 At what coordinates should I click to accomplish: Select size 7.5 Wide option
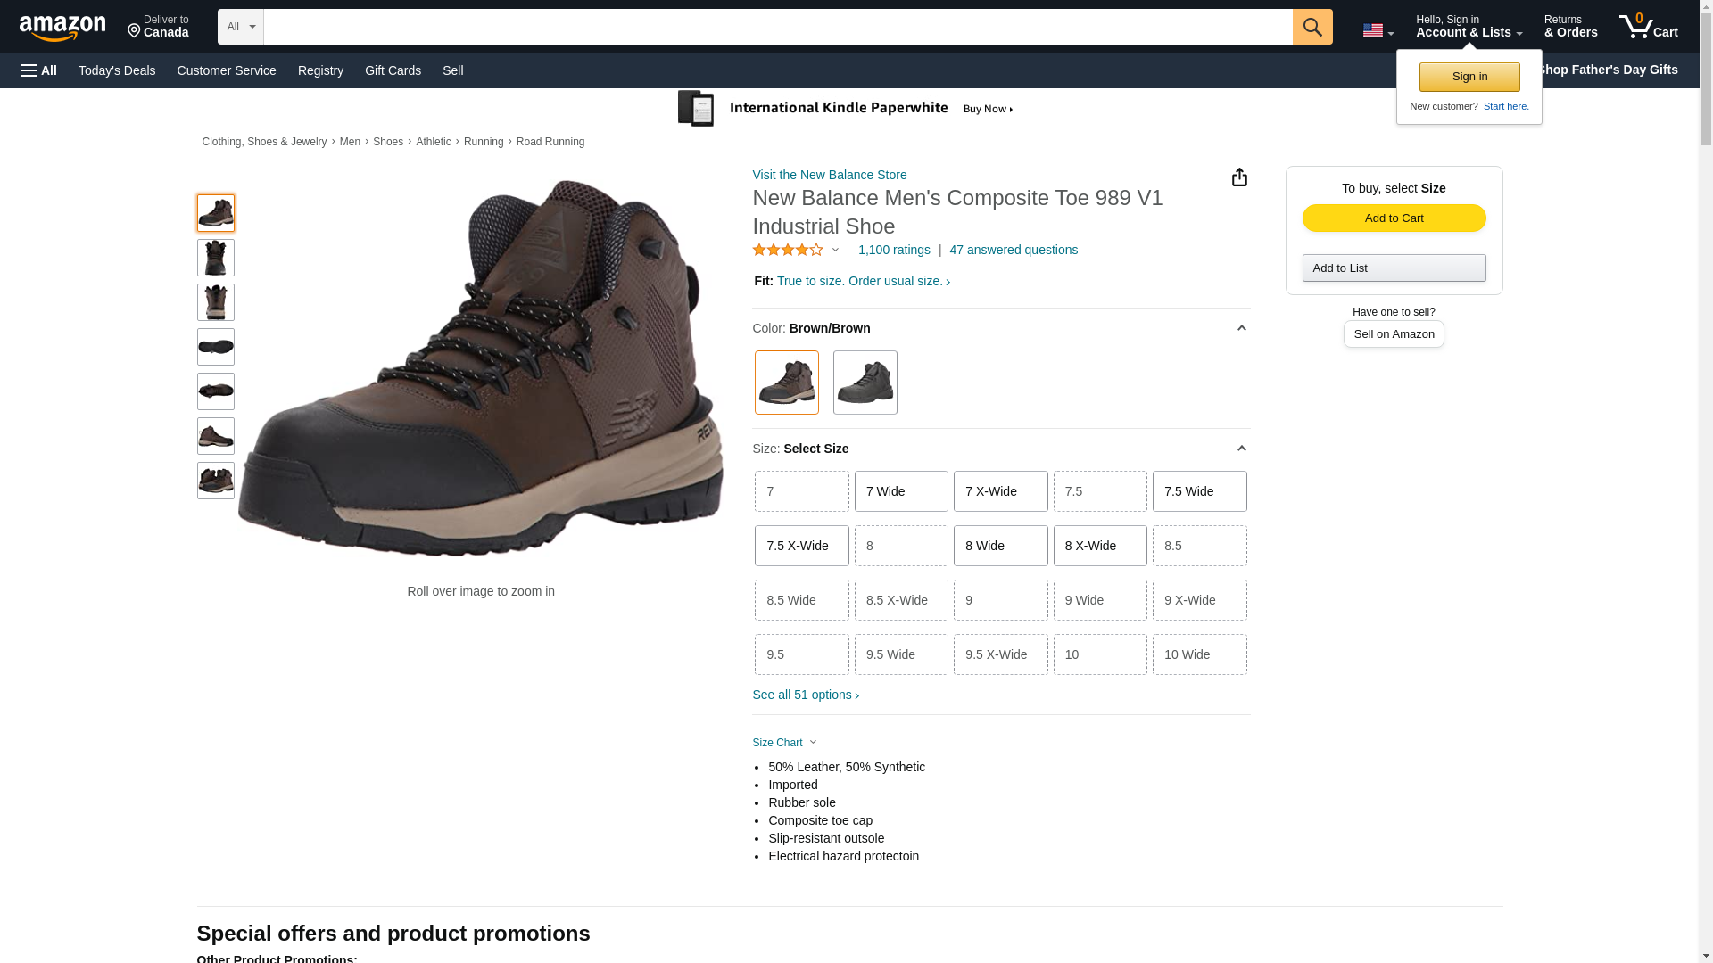[1199, 491]
